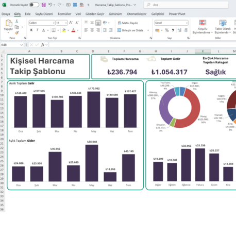
Task: Select column K header
Action: pos(203,51)
